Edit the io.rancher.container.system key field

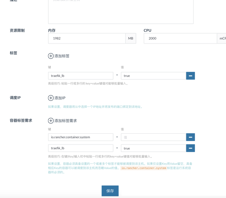[x=81, y=137]
